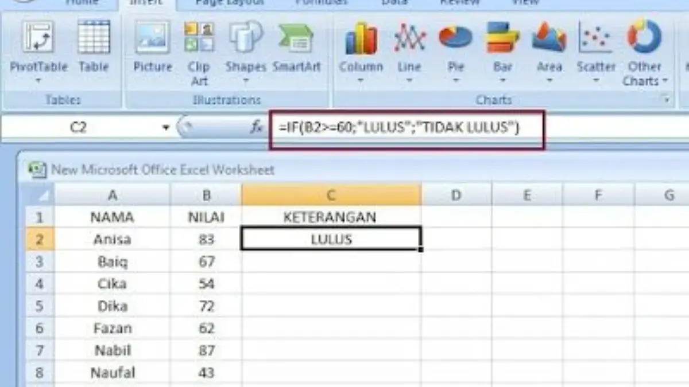Click the NILAI header cell
Viewport: 689px width, 387px height.
206,217
